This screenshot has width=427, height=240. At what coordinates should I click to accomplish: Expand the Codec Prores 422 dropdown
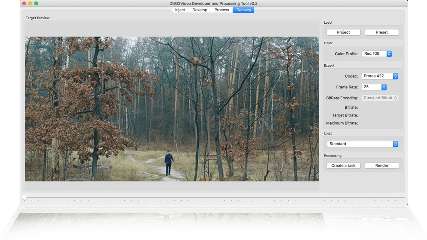pyautogui.click(x=379, y=76)
